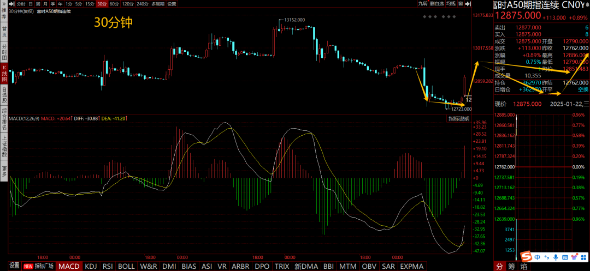Switch to the 新DMA indicator
The image size is (590, 271).
306,266
